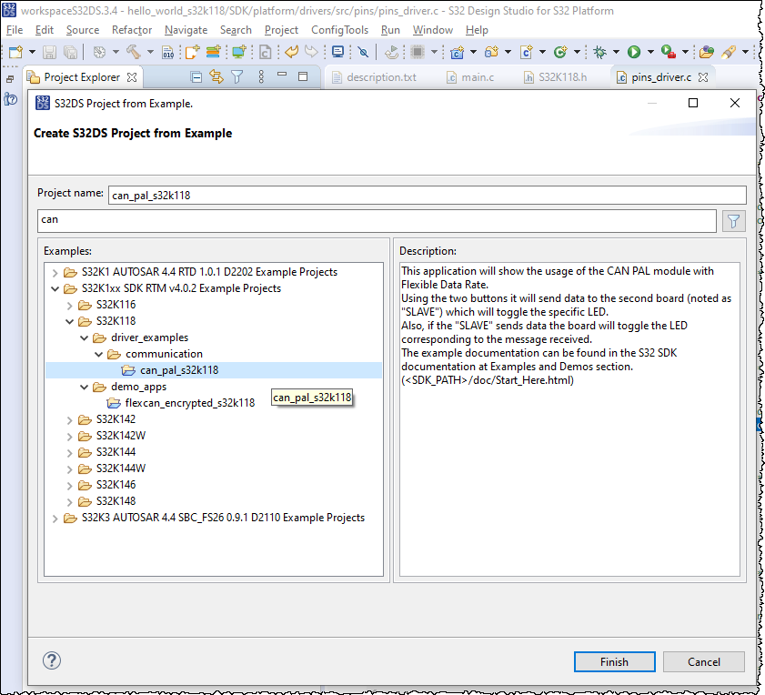Click the blue monitor terminal icon
This screenshot has width=765, height=695.
point(337,52)
